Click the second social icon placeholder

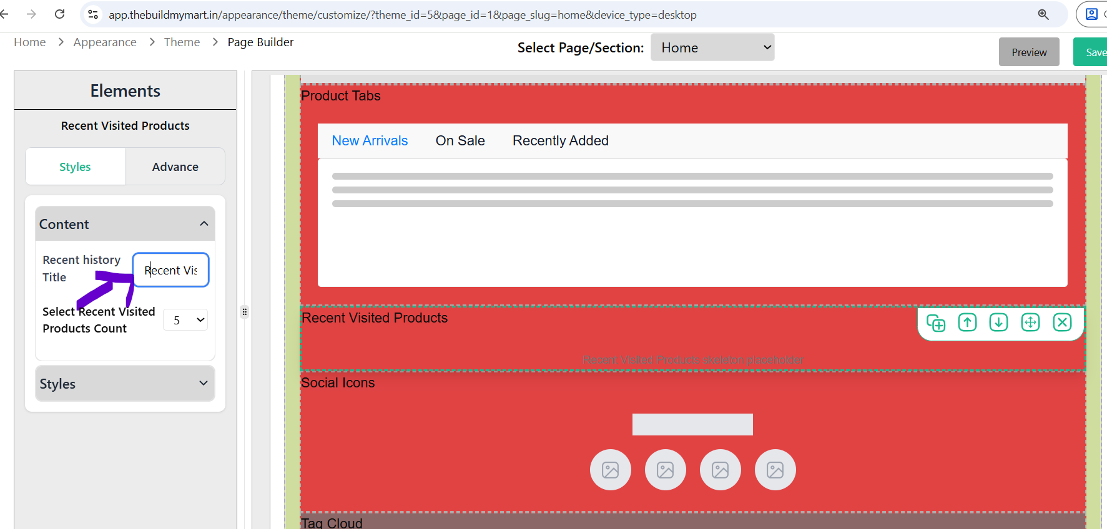666,470
